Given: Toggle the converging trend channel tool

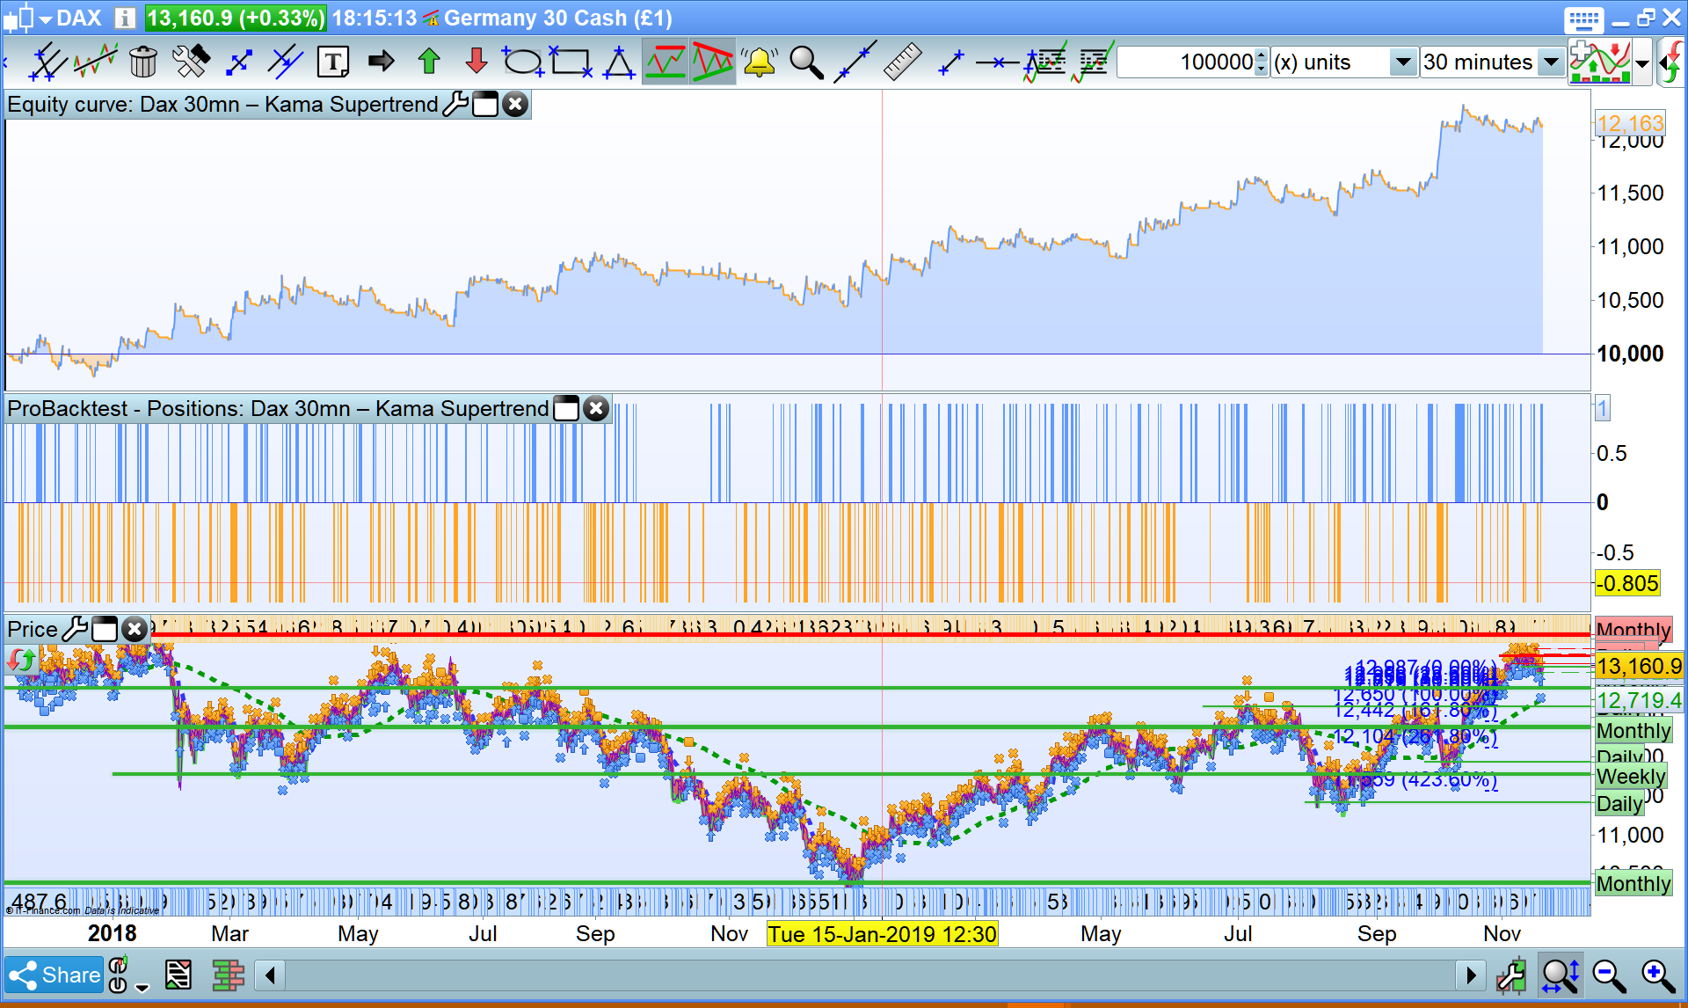Looking at the screenshot, I should pyautogui.click(x=713, y=62).
